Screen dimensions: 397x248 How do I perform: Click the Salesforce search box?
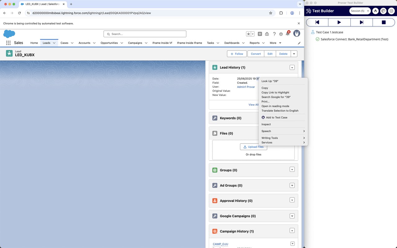click(x=145, y=34)
